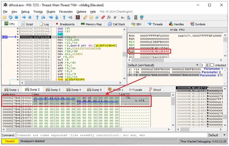Viewport: 229px width, 146px height.
Task: Click the Restart debugging icon
Action: 11,17
